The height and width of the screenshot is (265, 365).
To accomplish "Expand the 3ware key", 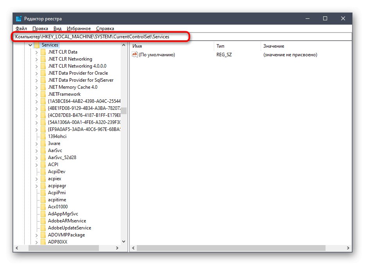I will click(37, 144).
